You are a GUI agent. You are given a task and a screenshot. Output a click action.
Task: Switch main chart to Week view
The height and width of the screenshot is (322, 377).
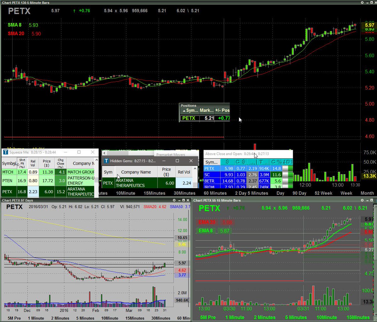[x=346, y=193]
